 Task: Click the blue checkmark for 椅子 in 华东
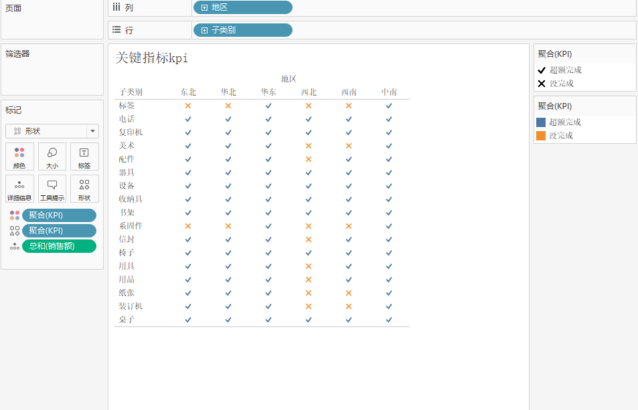(x=268, y=253)
